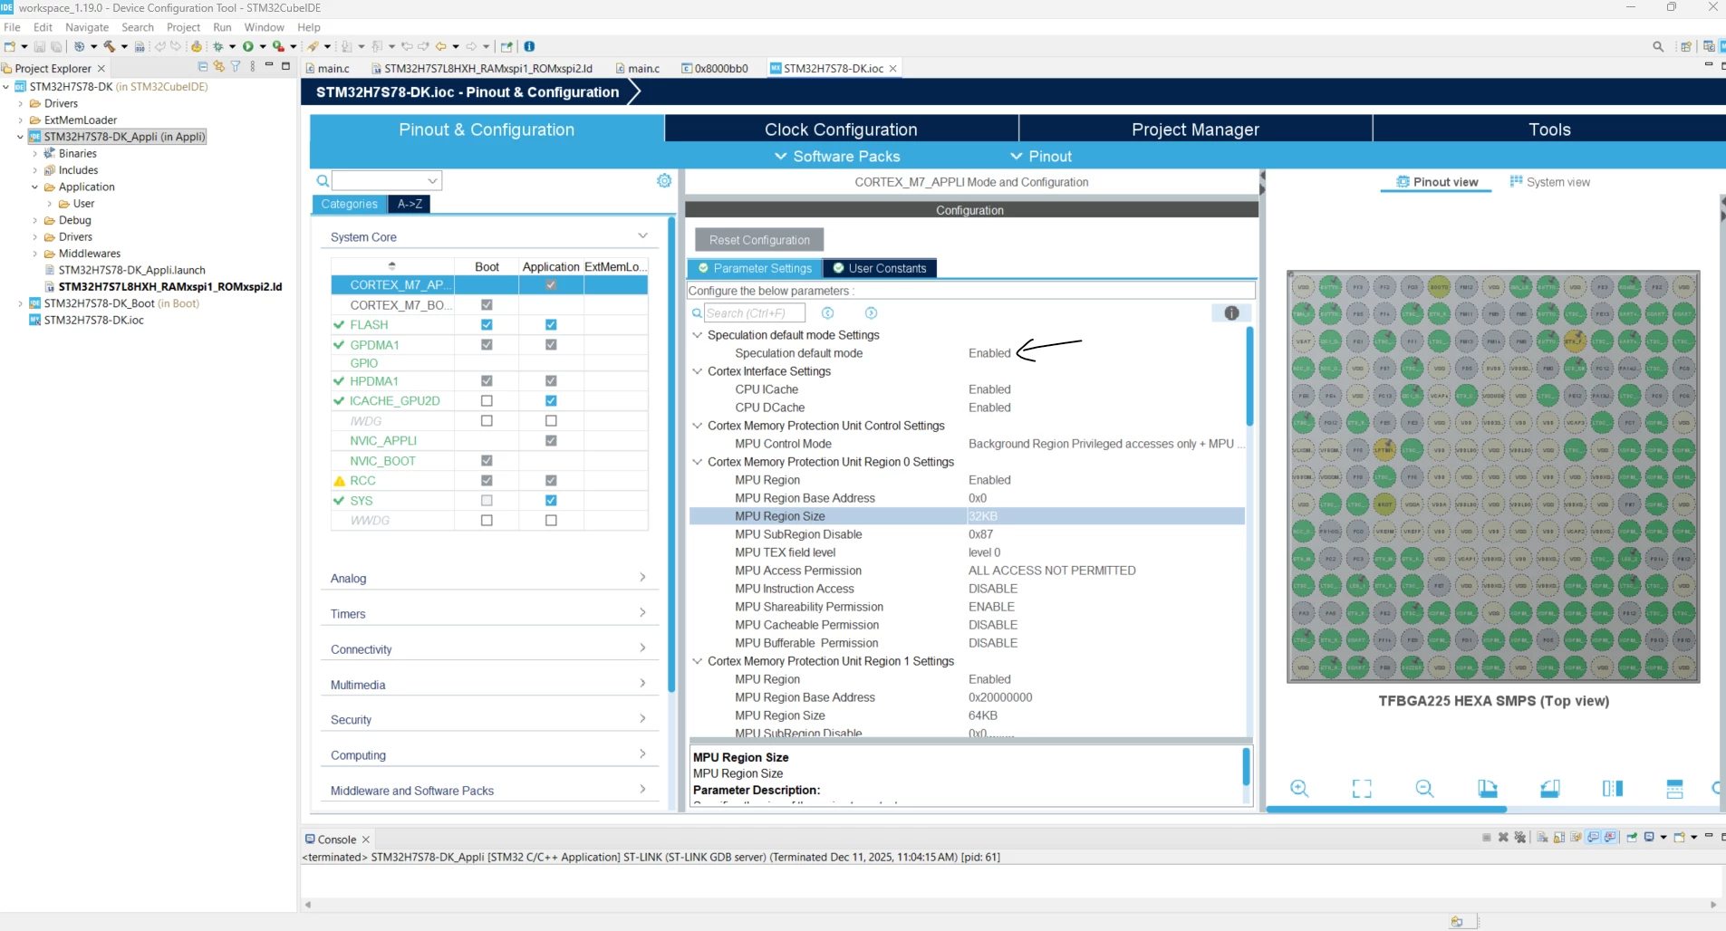1726x931 pixels.
Task: Expand the Analog category
Action: [642, 578]
